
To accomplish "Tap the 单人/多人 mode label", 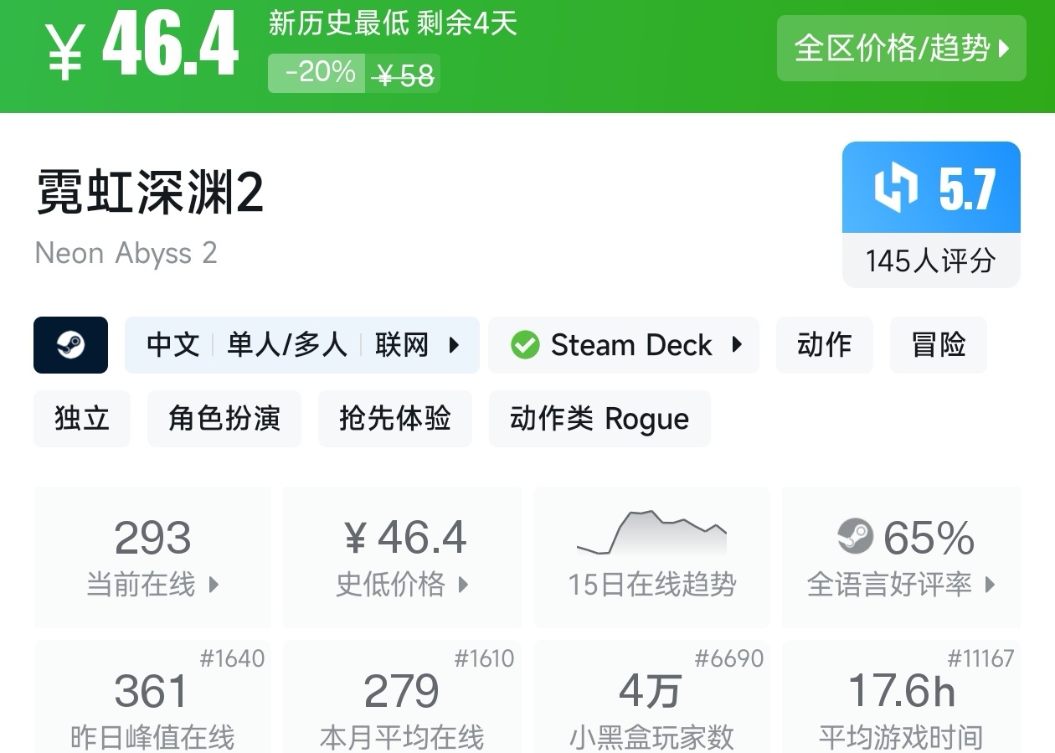I will [x=286, y=345].
